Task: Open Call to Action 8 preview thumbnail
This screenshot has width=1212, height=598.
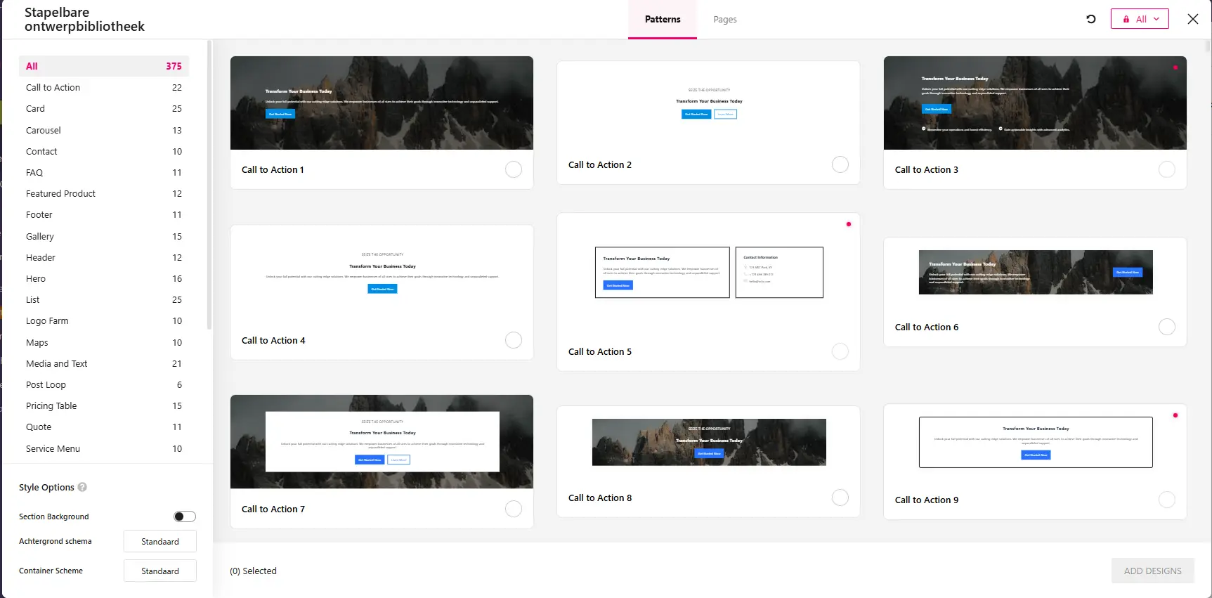Action: click(708, 442)
